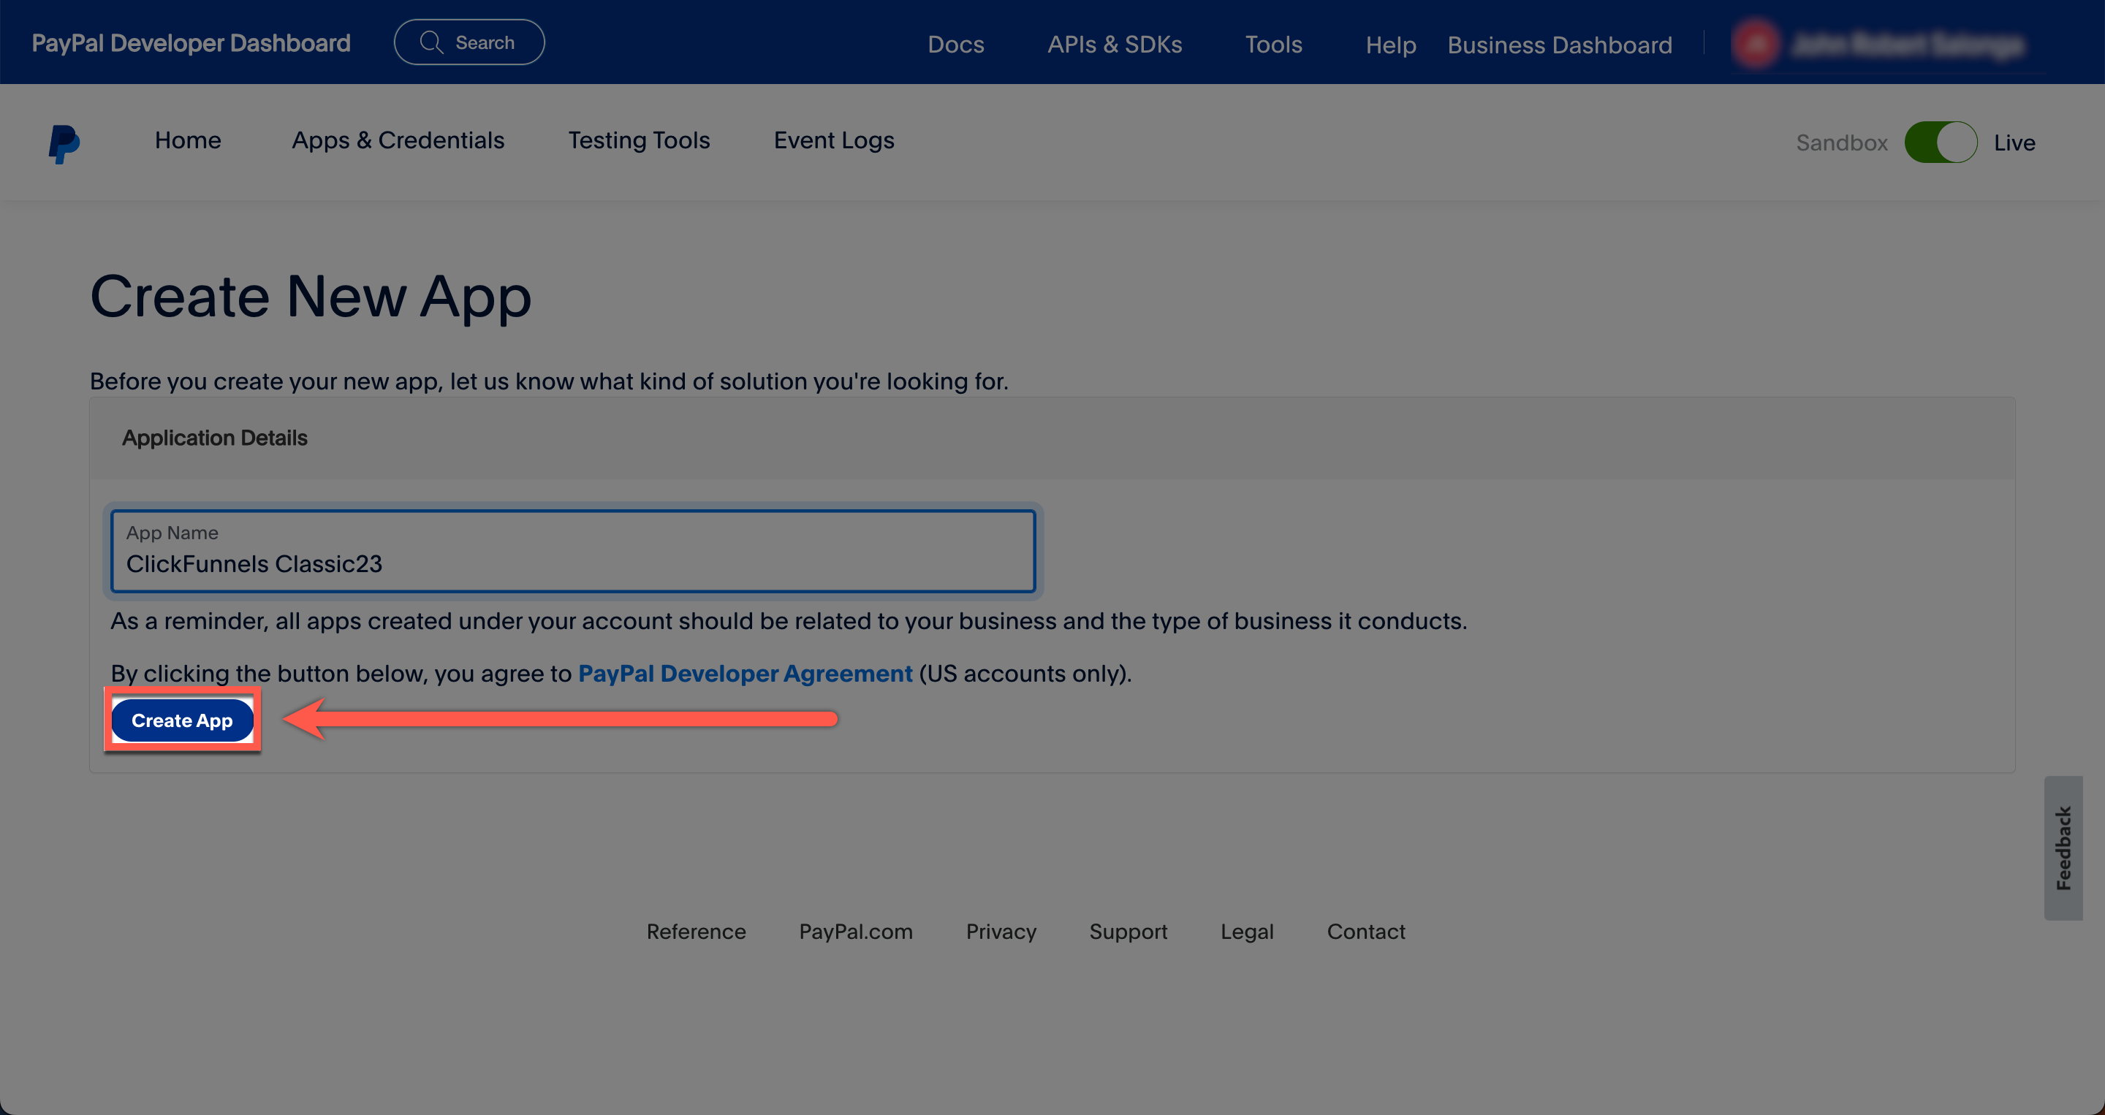
Task: Click the Search box in header
Action: click(x=469, y=42)
